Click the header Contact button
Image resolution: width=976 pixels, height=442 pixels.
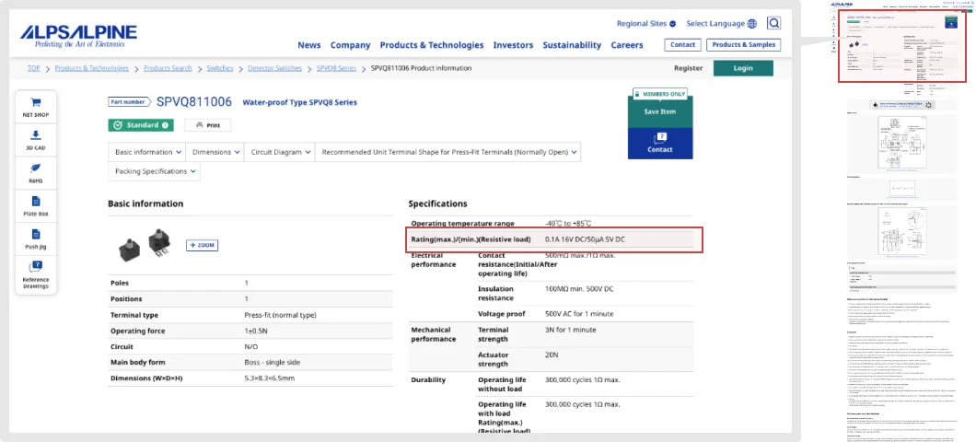tap(683, 45)
